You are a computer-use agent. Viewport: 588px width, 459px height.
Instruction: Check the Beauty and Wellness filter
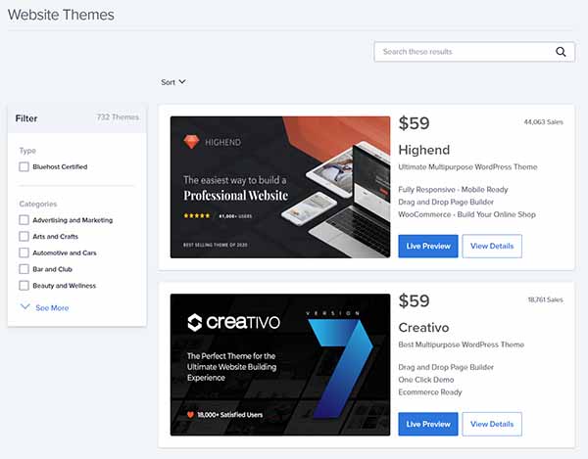[24, 285]
